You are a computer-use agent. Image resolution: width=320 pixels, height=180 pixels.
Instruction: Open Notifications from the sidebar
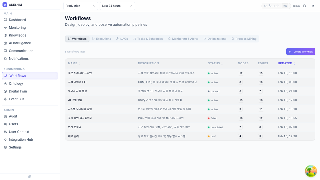[19, 58]
